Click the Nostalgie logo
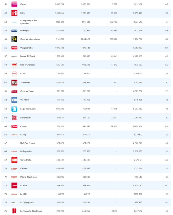Screen dimensions: 173x215 pyautogui.click(x=14, y=31)
